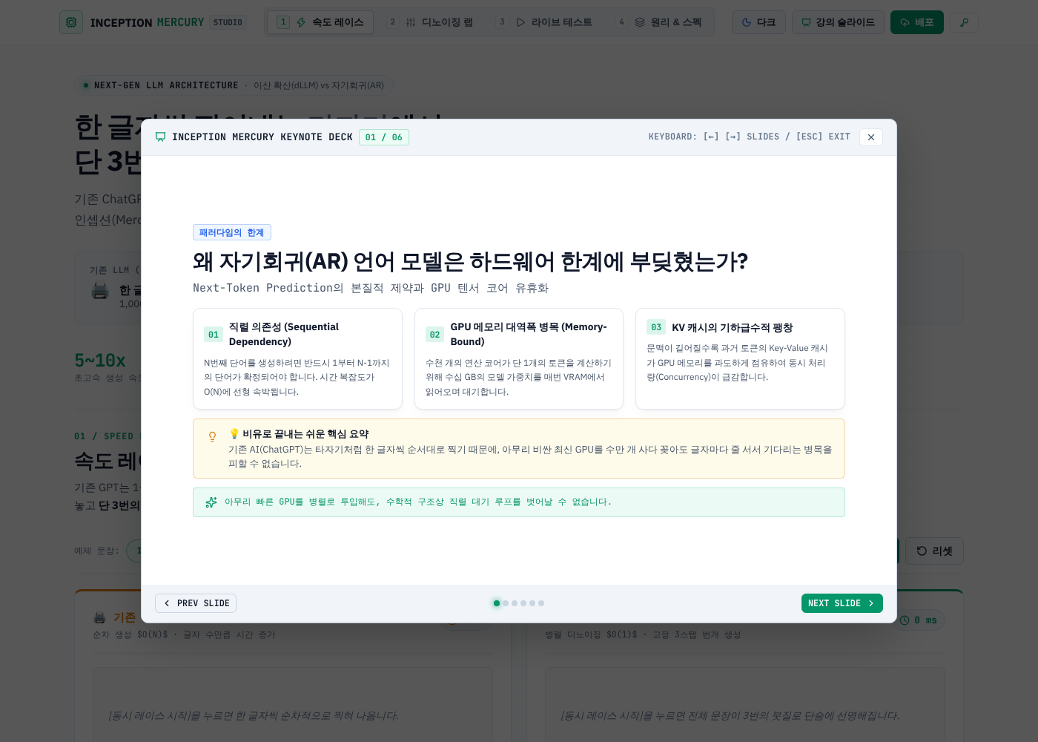This screenshot has width=1038, height=742.
Task: Switch to the 라이브 테스트 tab
Action: 545,22
